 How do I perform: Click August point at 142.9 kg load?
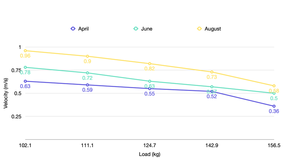(212, 72)
